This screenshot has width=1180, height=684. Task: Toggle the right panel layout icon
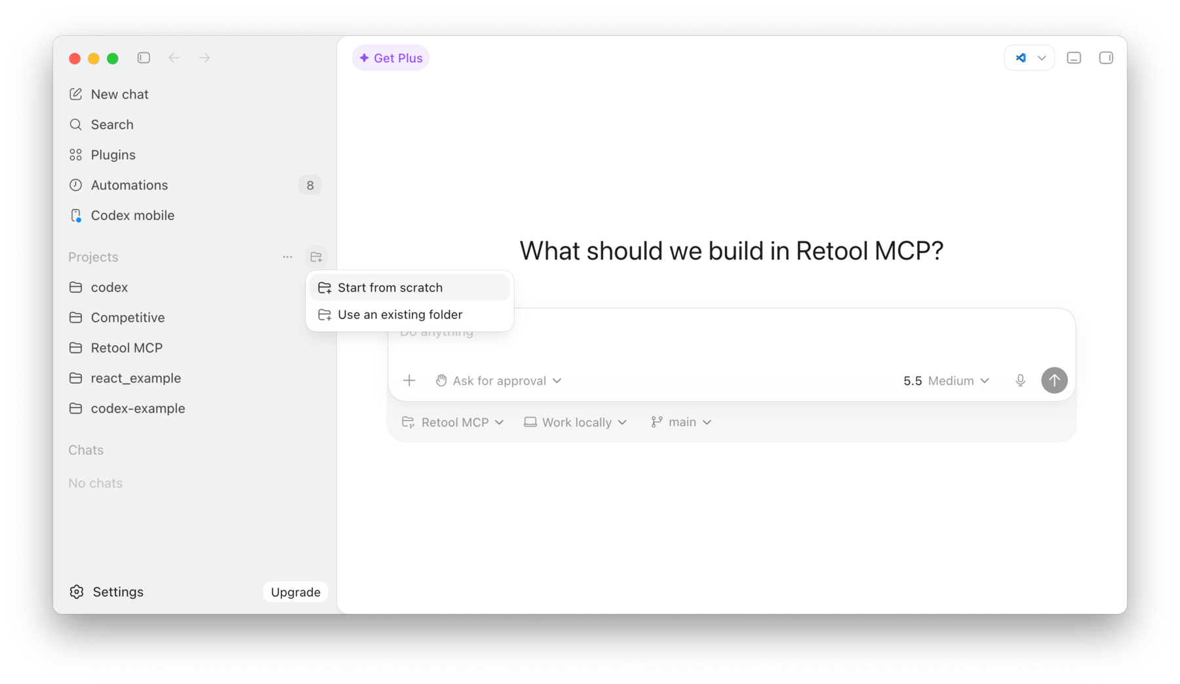(1106, 58)
